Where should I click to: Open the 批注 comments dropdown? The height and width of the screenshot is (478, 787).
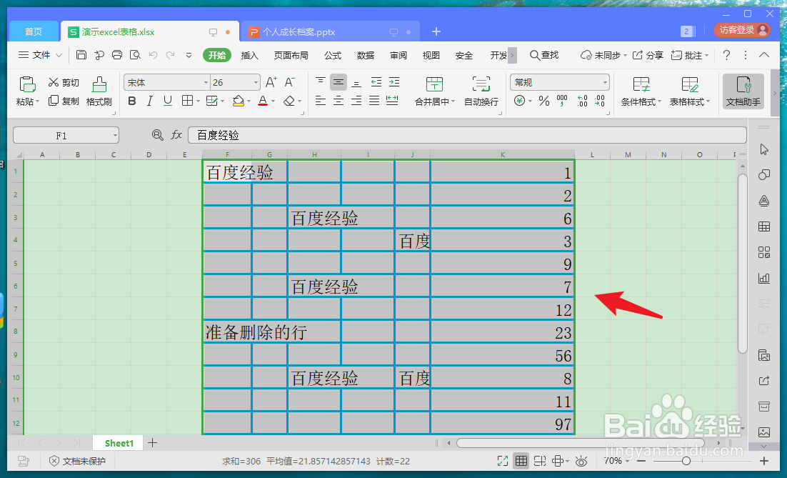click(690, 55)
